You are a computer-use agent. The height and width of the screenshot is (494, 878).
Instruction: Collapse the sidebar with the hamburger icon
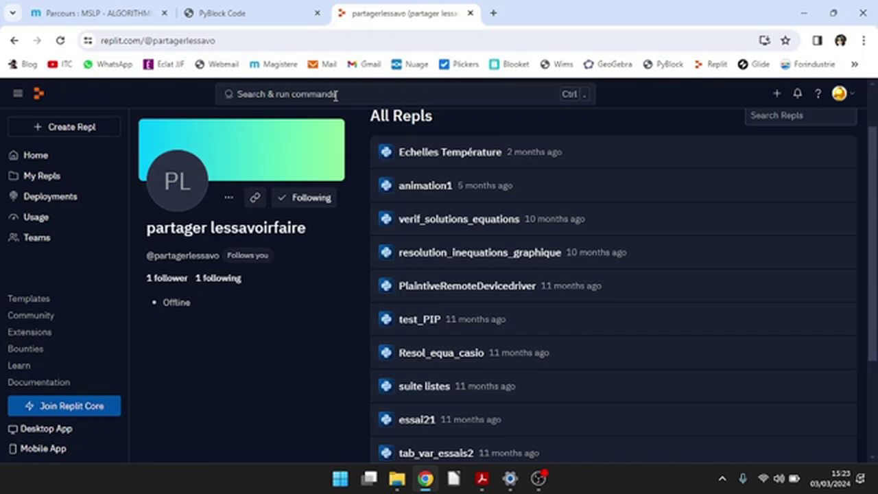pos(18,93)
